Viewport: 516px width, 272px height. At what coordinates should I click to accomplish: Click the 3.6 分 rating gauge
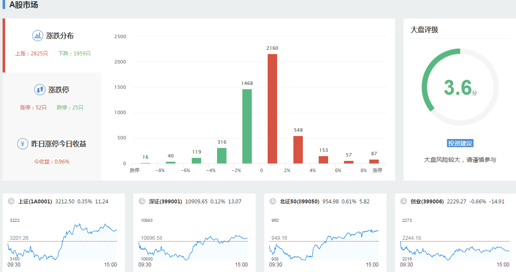click(460, 87)
